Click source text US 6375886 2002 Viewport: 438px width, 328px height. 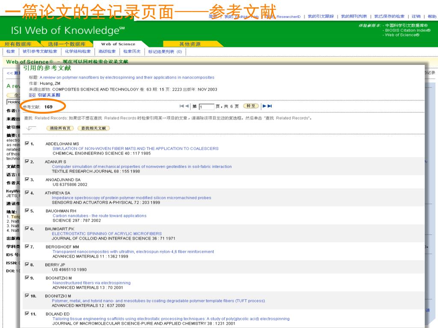70,184
